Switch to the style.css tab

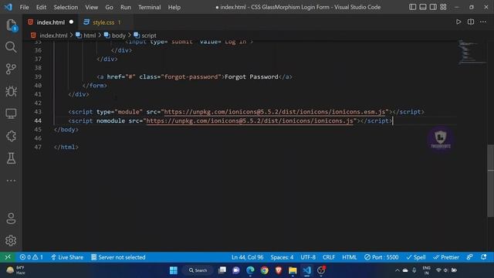click(103, 22)
